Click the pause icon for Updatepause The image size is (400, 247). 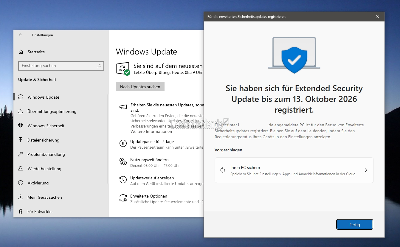(123, 143)
